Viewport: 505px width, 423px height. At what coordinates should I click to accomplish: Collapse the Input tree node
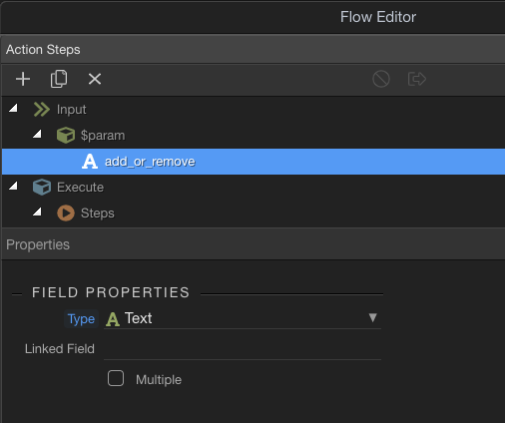click(13, 108)
